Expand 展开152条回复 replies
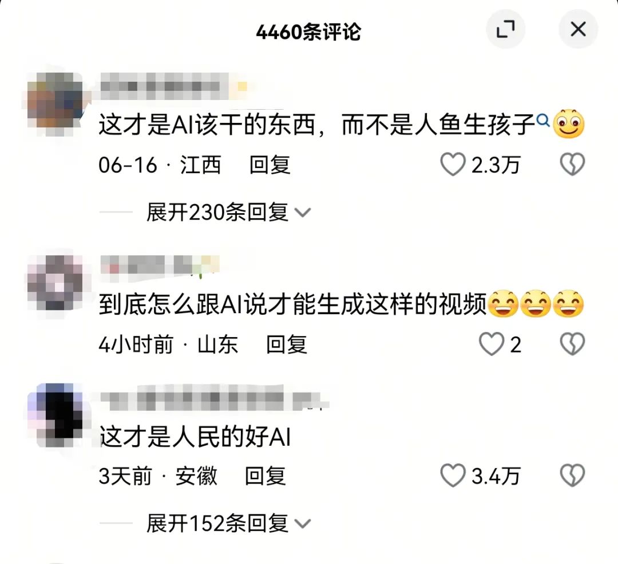618x564 pixels. [228, 523]
